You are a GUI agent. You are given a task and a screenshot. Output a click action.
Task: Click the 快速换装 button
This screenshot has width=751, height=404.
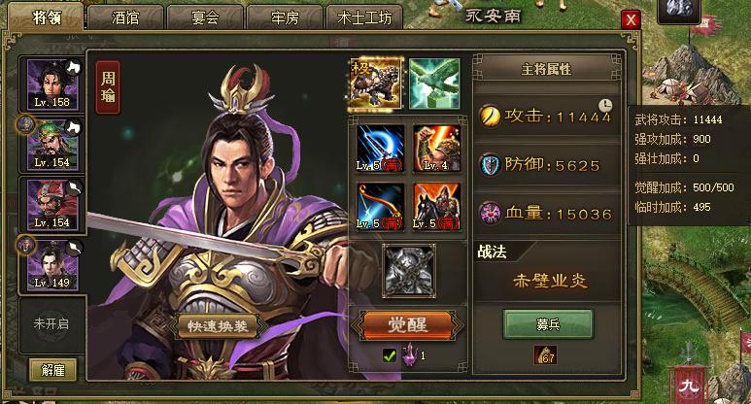pos(218,326)
